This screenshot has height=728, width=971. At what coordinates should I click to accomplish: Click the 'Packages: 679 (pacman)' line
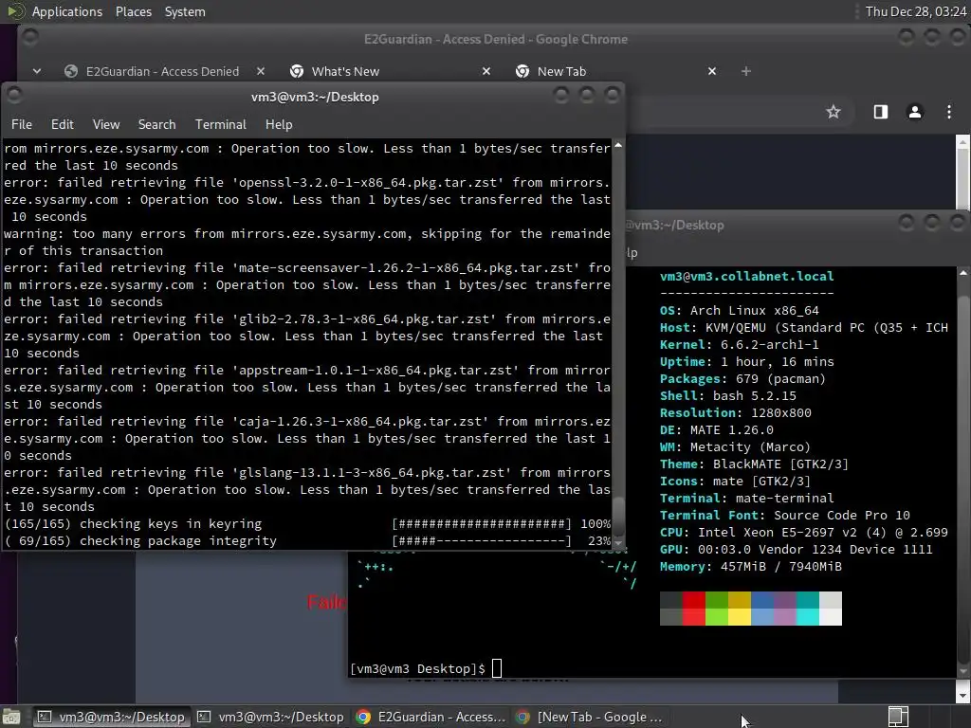click(x=742, y=379)
